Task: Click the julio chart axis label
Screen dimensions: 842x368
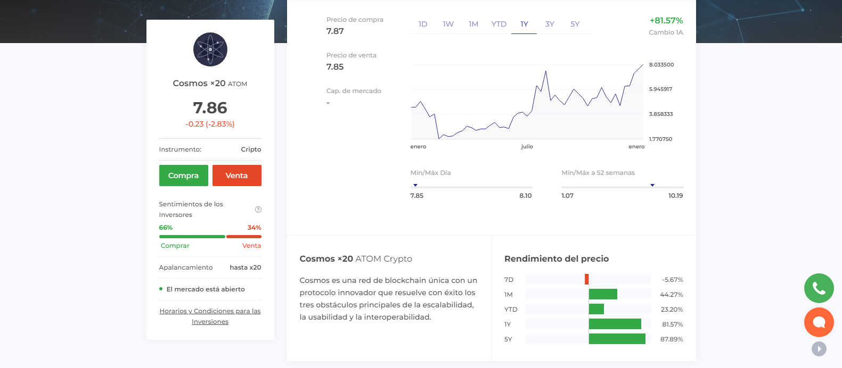Action: 527,147
